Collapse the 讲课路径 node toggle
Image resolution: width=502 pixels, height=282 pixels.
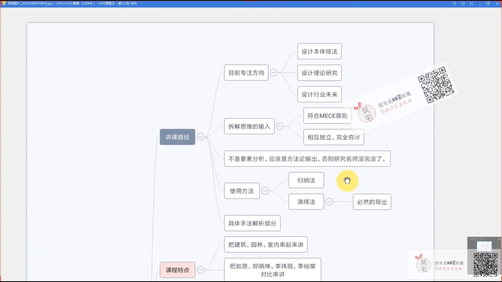(x=200, y=137)
